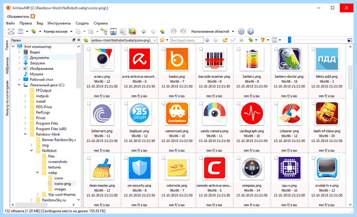Switch to Фильтр по категориям side tab
357x217 pixels.
click(7, 98)
